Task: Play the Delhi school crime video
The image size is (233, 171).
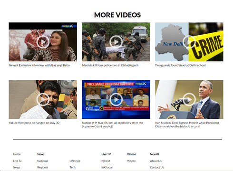Action: click(x=189, y=42)
